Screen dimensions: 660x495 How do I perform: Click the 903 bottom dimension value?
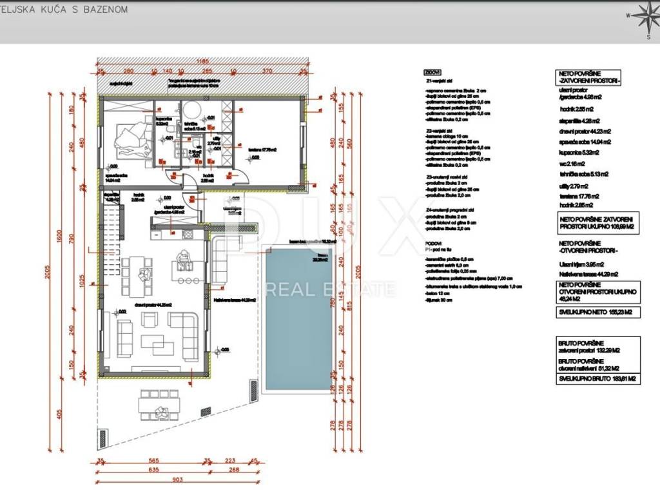(178, 480)
